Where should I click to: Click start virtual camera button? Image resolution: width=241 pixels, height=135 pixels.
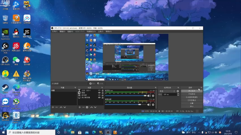pyautogui.click(x=192, y=97)
